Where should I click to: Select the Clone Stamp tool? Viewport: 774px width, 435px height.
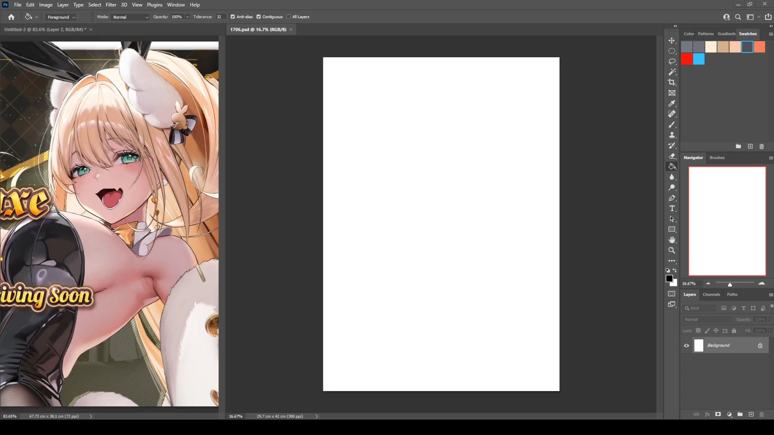point(672,135)
